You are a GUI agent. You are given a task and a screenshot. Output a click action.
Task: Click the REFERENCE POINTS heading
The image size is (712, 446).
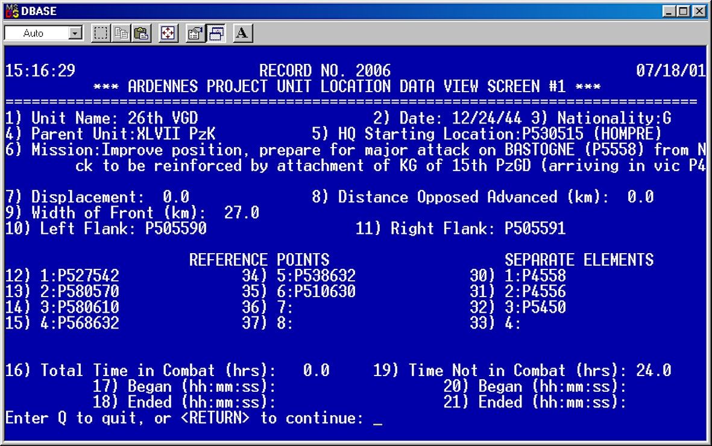pyautogui.click(x=259, y=260)
